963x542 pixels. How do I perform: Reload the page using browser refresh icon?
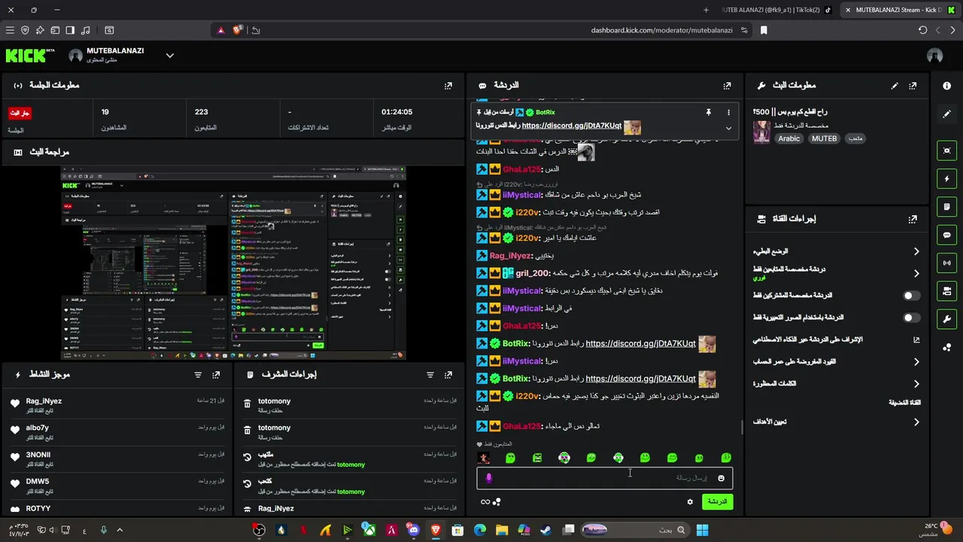[x=922, y=30]
